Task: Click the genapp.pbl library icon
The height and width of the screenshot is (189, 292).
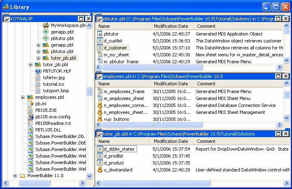Action: click(x=46, y=45)
